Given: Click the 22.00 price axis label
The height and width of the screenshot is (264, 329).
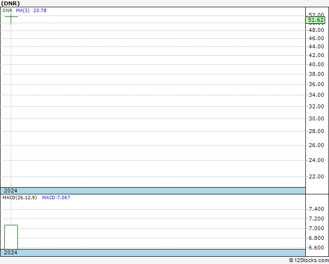Looking at the screenshot, I should tap(316, 176).
